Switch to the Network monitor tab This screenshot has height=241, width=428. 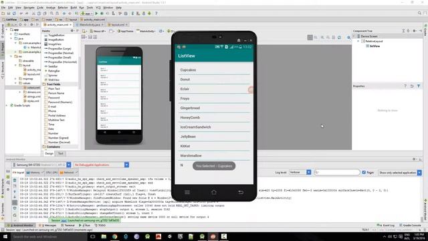tap(69, 173)
